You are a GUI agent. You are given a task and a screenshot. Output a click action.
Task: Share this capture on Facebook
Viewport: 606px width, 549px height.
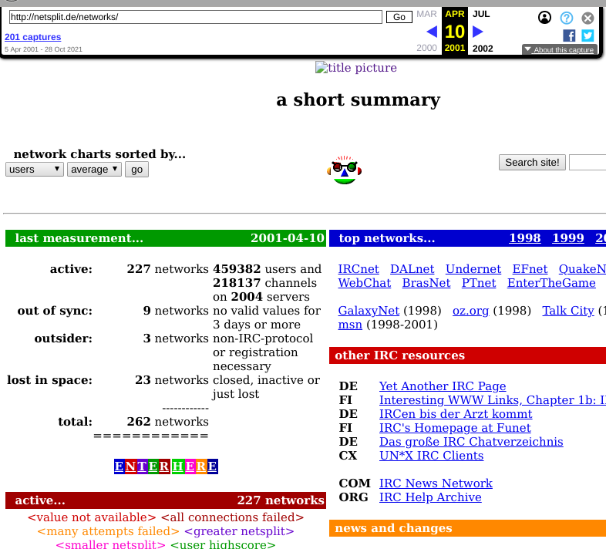(569, 35)
